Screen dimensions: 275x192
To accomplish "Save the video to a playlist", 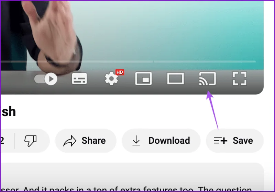I will click(235, 141).
